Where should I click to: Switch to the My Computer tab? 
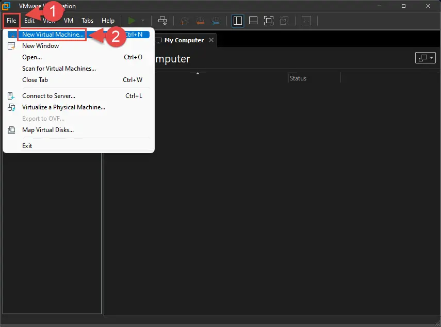click(184, 40)
